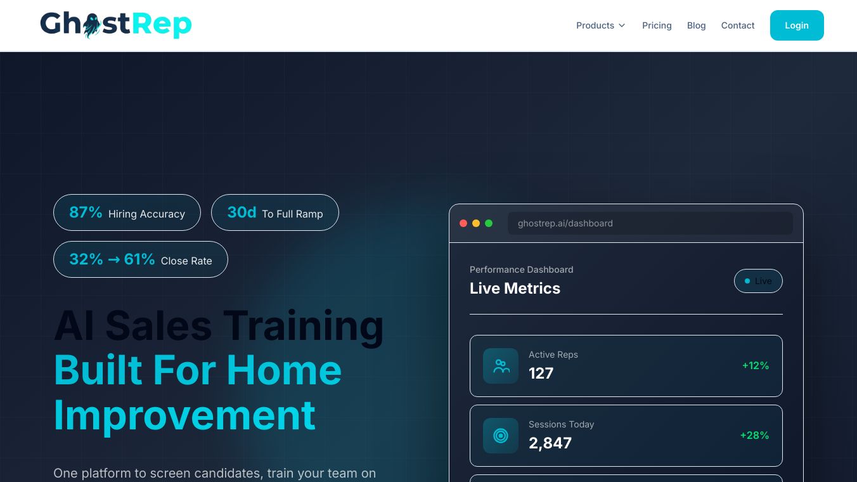
Task: Click the Active Reps value 127
Action: (x=541, y=374)
